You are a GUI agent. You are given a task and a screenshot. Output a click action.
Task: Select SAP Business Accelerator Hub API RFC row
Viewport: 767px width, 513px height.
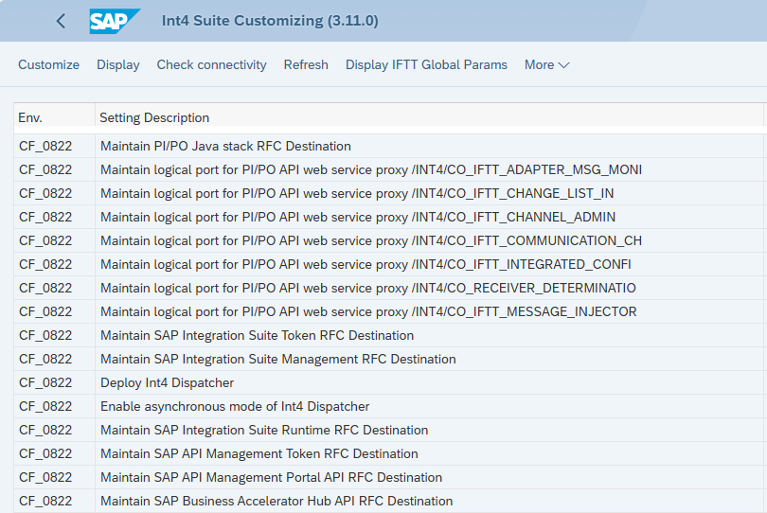(x=276, y=501)
